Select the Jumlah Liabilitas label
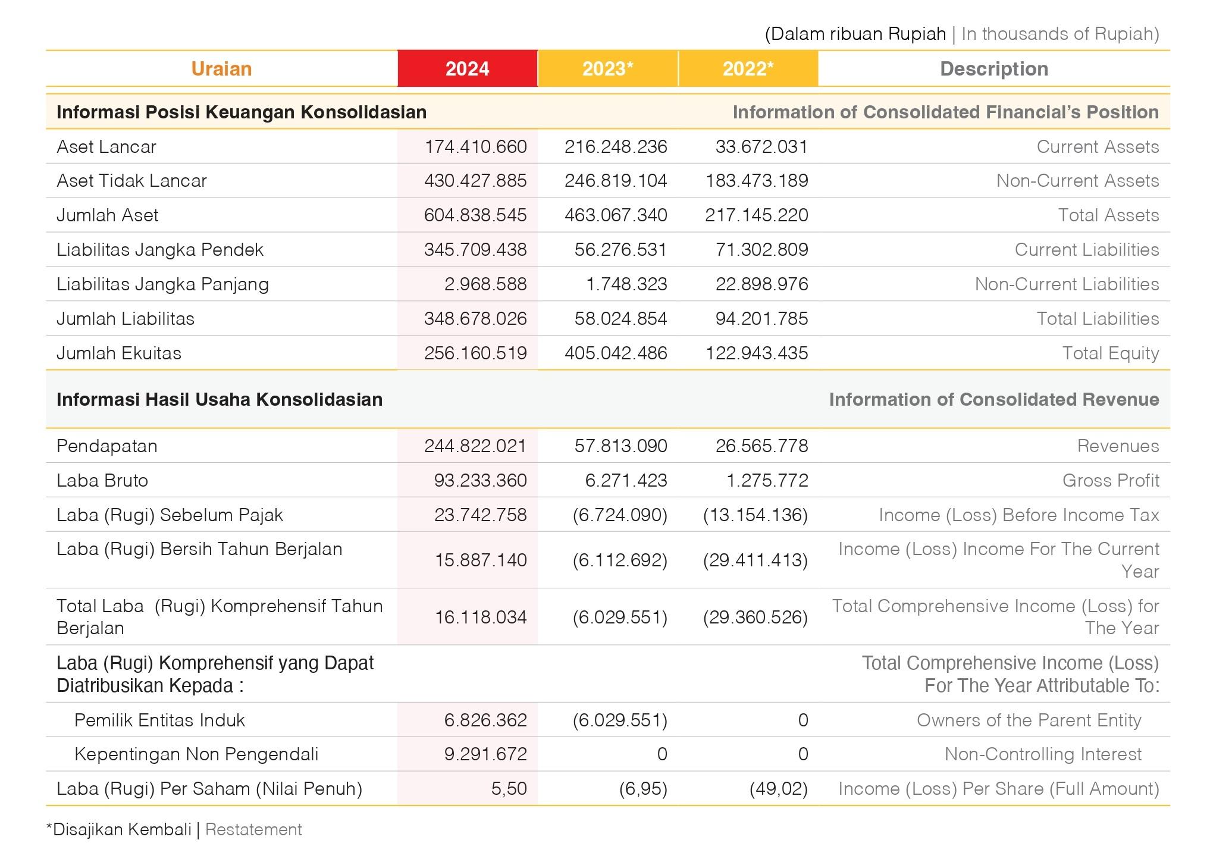This screenshot has height=865, width=1232. (126, 319)
